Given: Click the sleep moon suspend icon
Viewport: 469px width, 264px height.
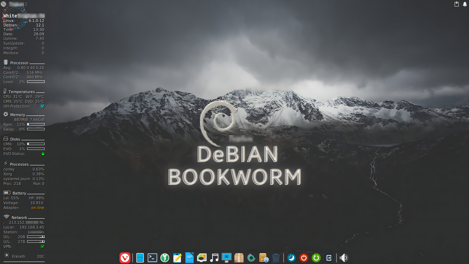Looking at the screenshot, I should point(291,257).
